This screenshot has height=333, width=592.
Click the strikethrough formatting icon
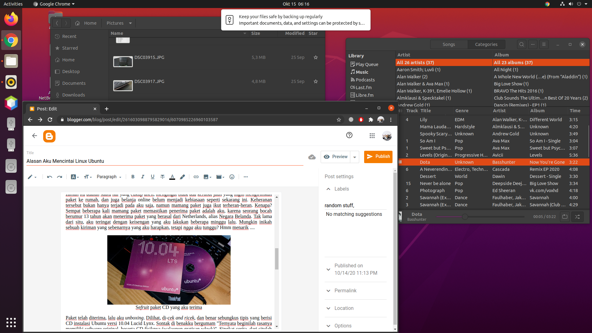[x=162, y=177]
